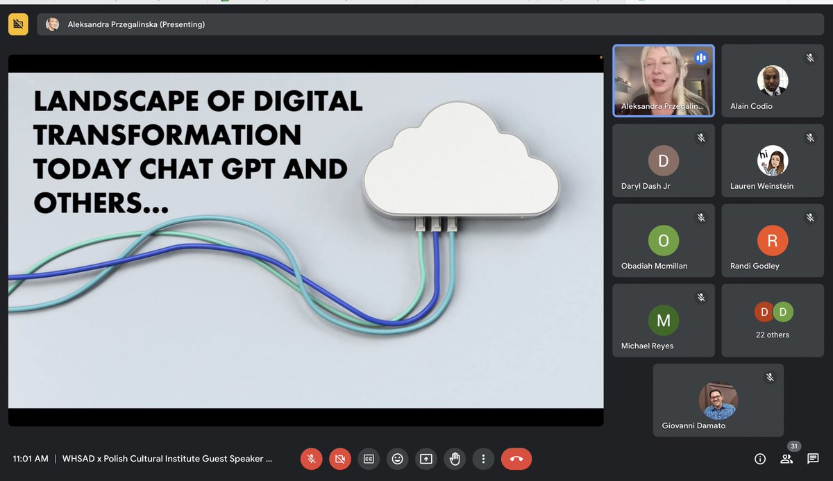Click Giovanni Damato's profile photo
Screen dimensions: 833x481
tap(718, 400)
